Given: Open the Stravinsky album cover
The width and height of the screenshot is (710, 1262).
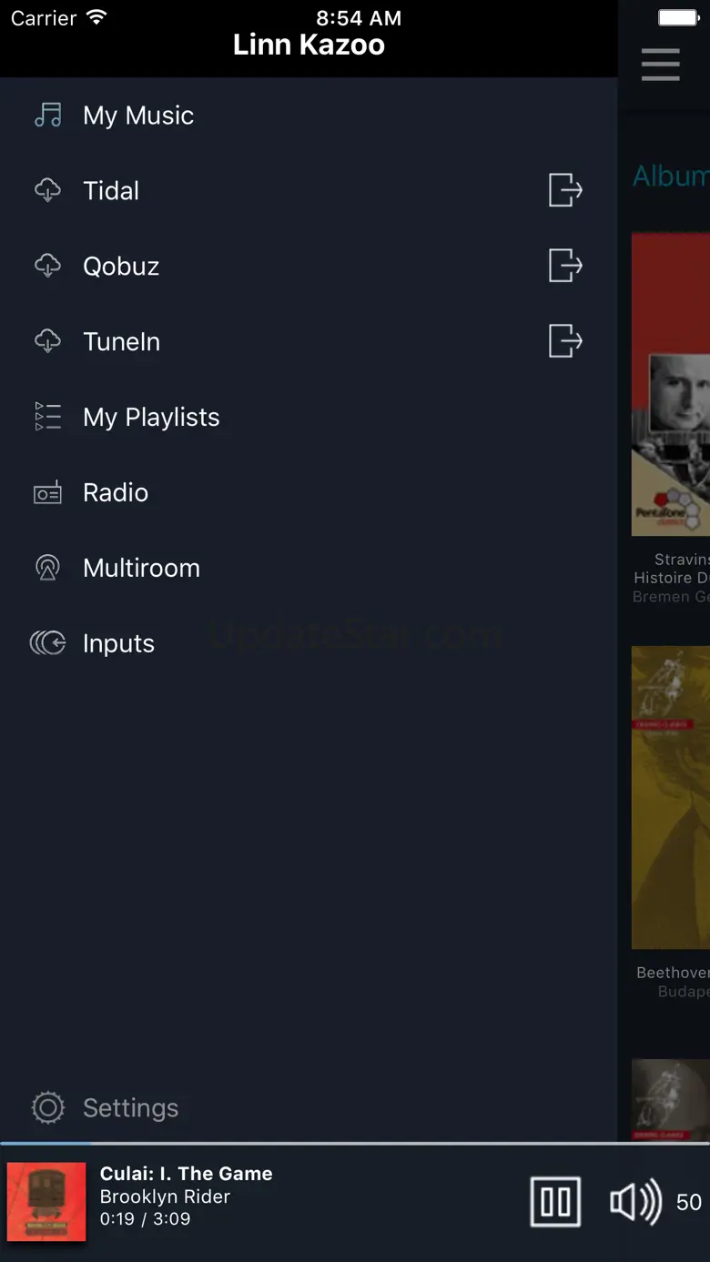Looking at the screenshot, I should click(671, 384).
